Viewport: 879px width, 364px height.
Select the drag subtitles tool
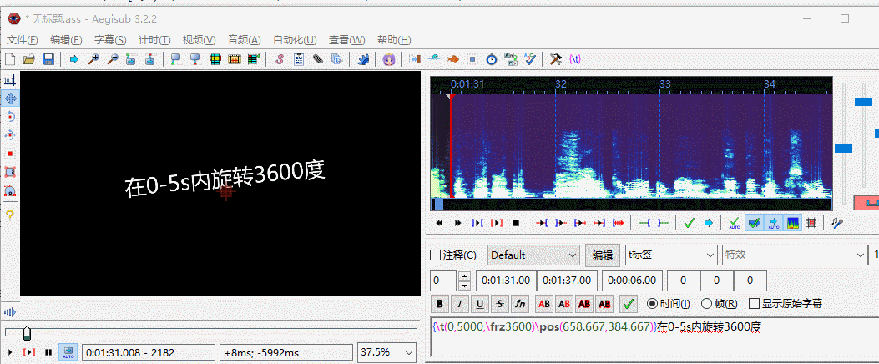point(10,99)
